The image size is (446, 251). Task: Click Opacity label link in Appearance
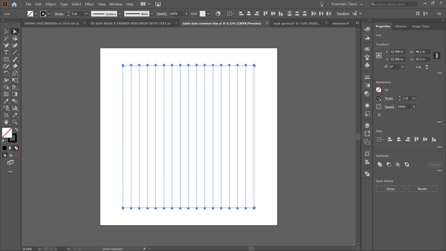point(390,107)
